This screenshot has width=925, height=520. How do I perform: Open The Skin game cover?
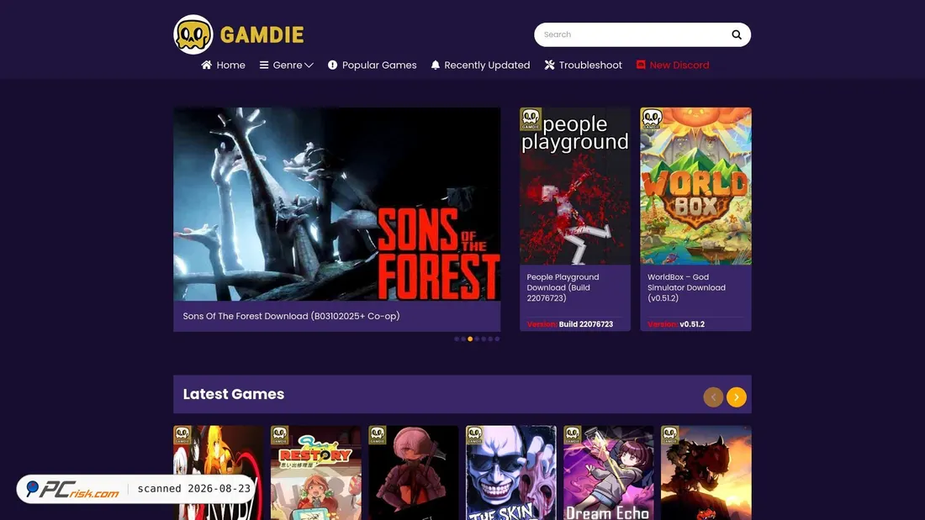pos(511,473)
